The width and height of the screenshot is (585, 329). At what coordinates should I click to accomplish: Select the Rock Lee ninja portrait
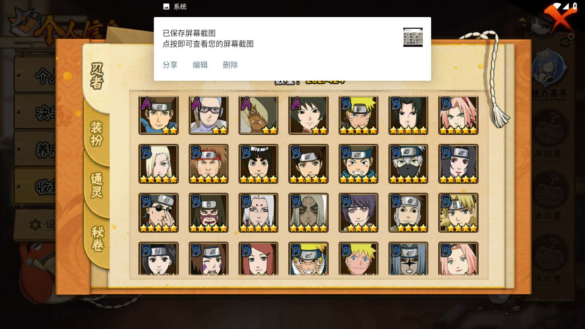click(x=258, y=164)
